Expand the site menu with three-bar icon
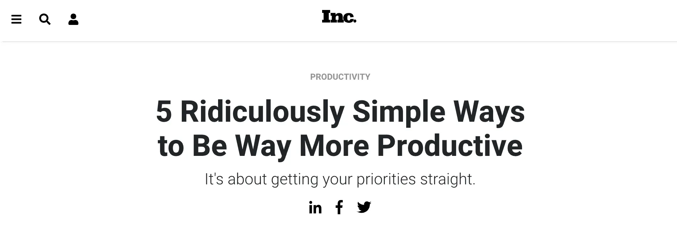This screenshot has height=242, width=677. [x=16, y=19]
